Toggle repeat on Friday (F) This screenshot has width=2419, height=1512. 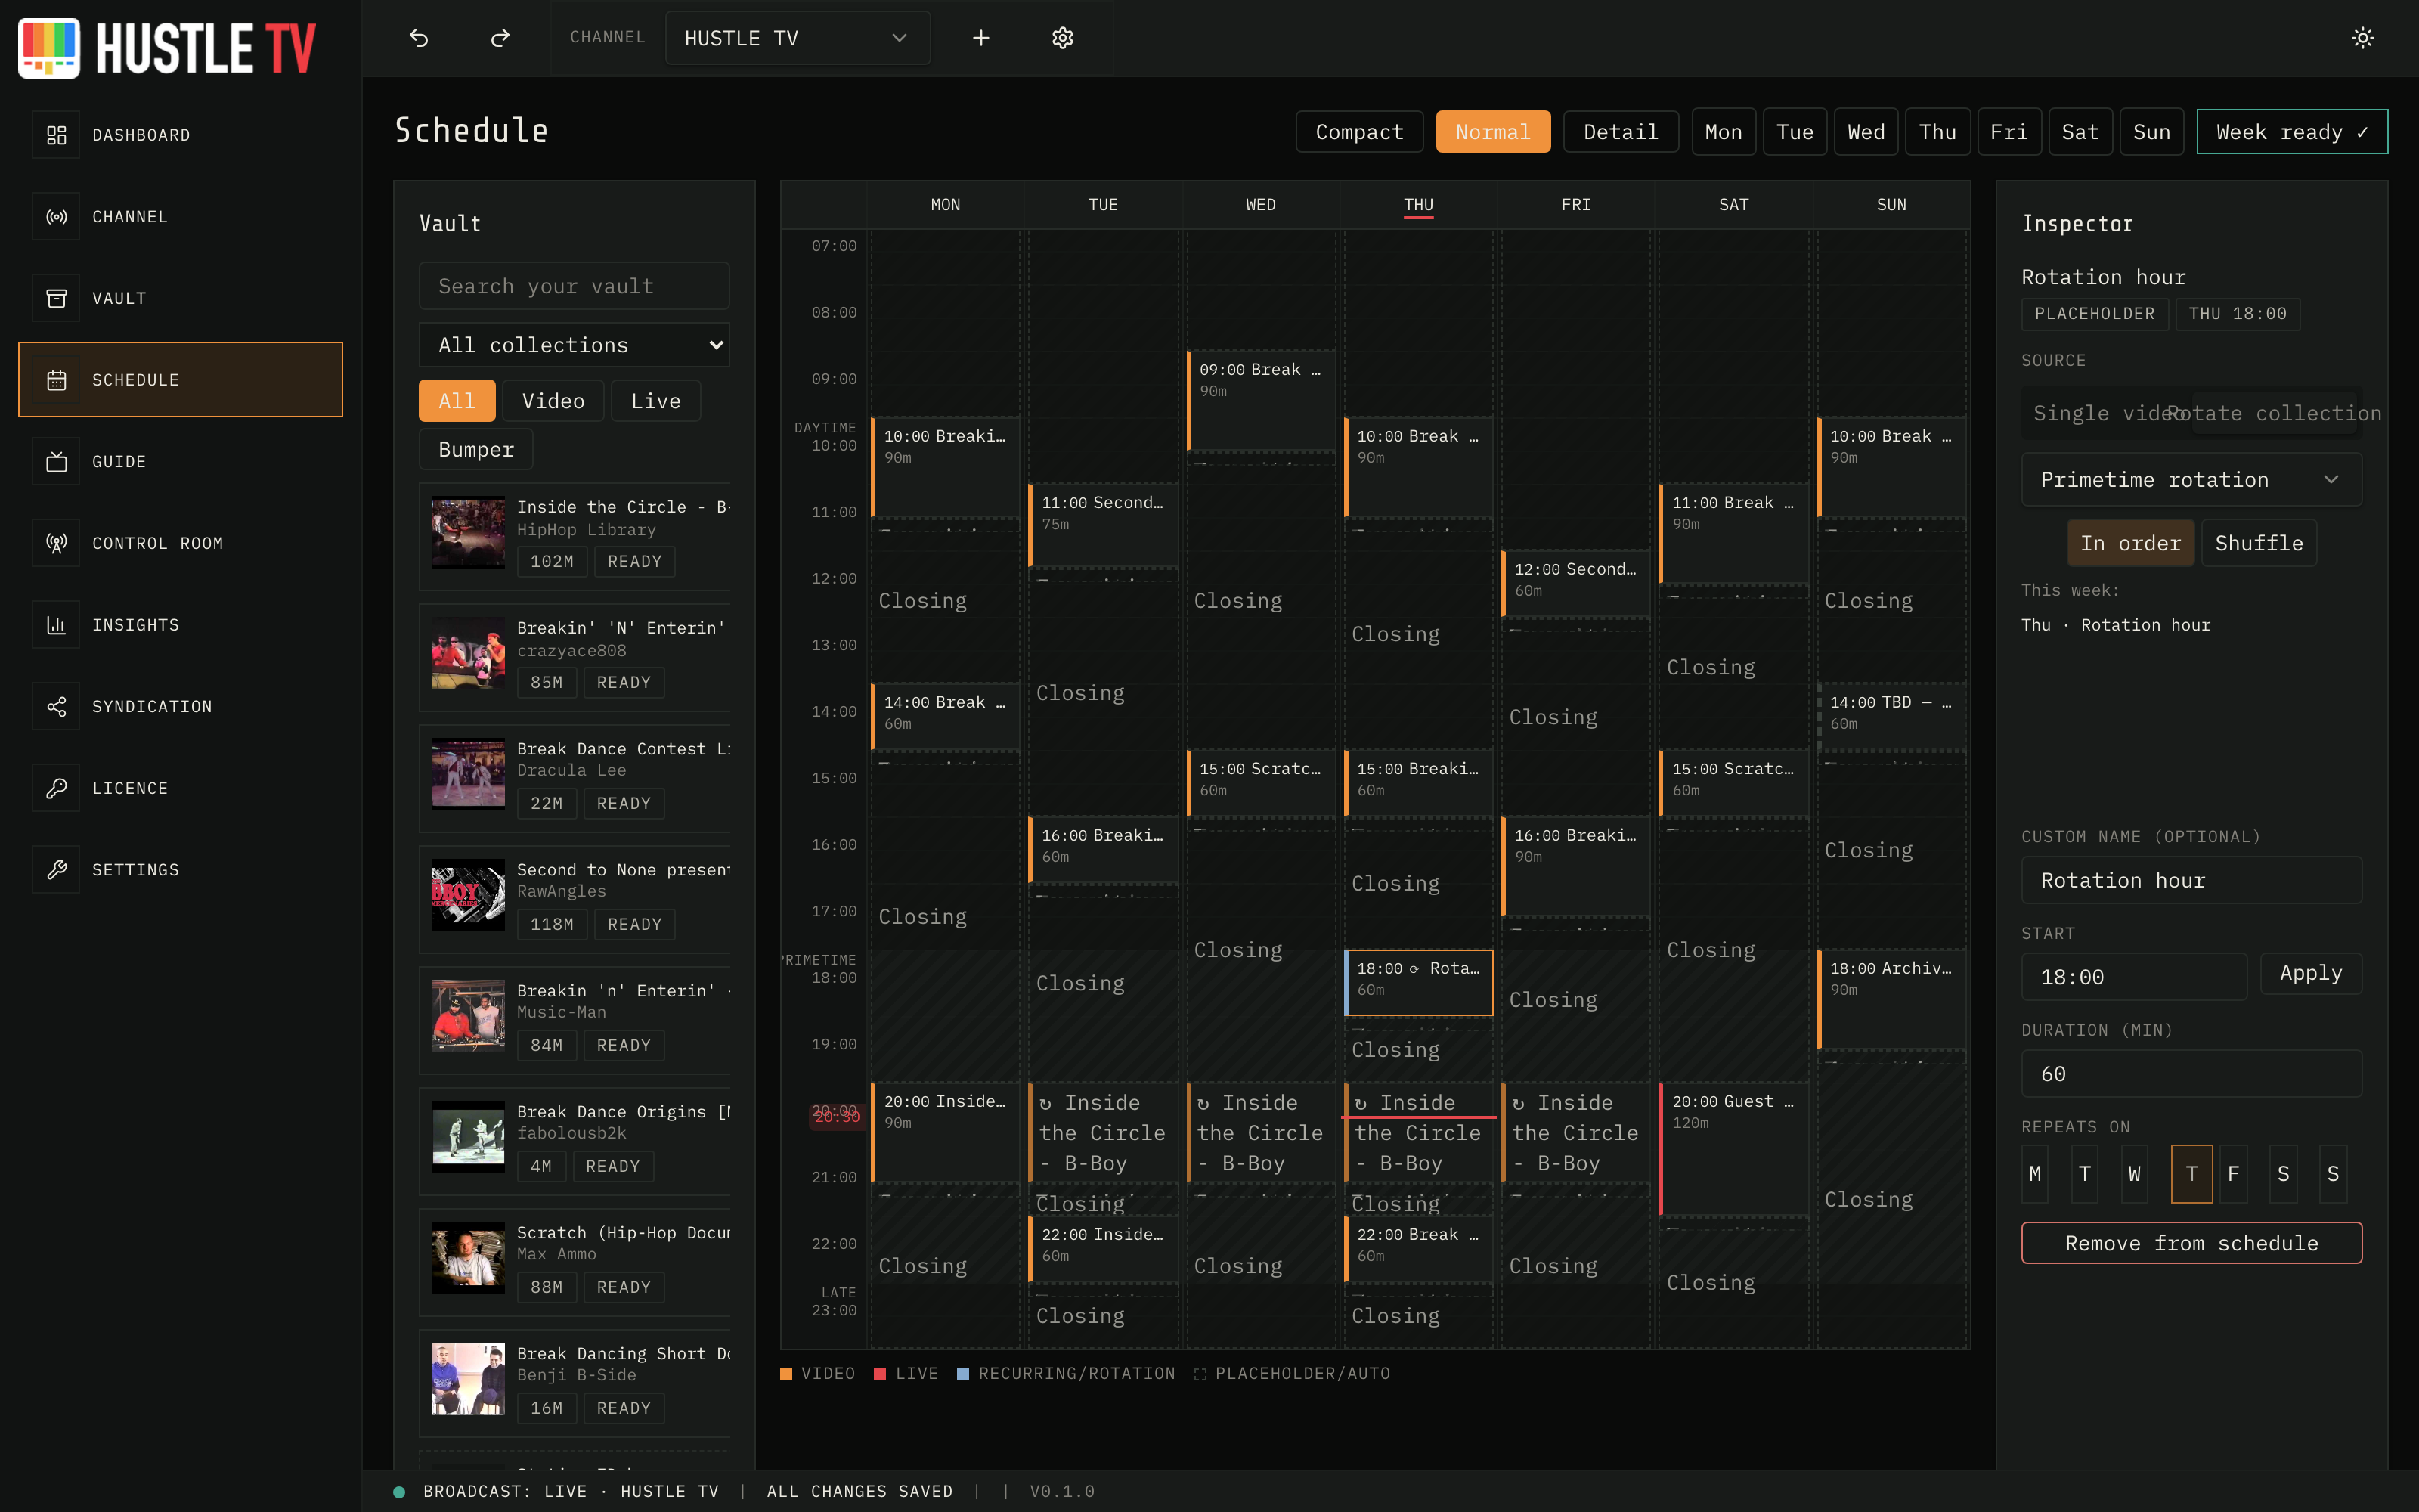pyautogui.click(x=2233, y=1174)
